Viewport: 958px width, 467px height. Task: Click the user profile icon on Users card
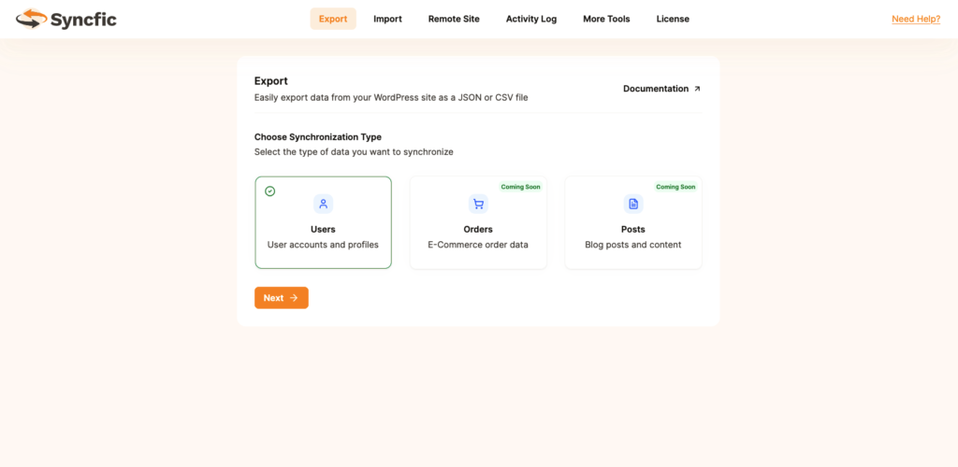(323, 204)
